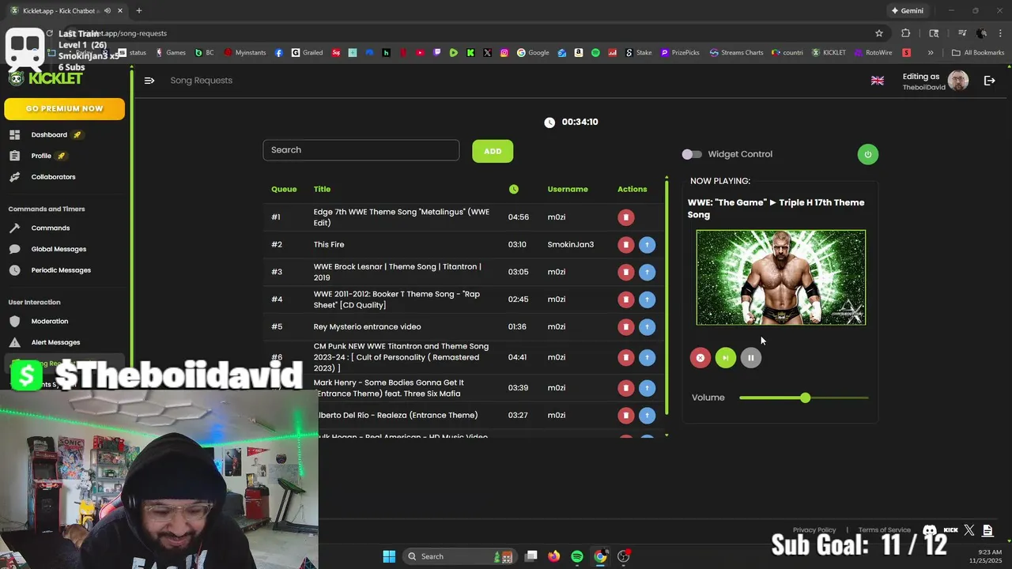Click the green ADD button
Image resolution: width=1012 pixels, height=569 pixels.
pyautogui.click(x=493, y=151)
